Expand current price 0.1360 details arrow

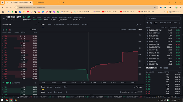[x=36, y=83]
